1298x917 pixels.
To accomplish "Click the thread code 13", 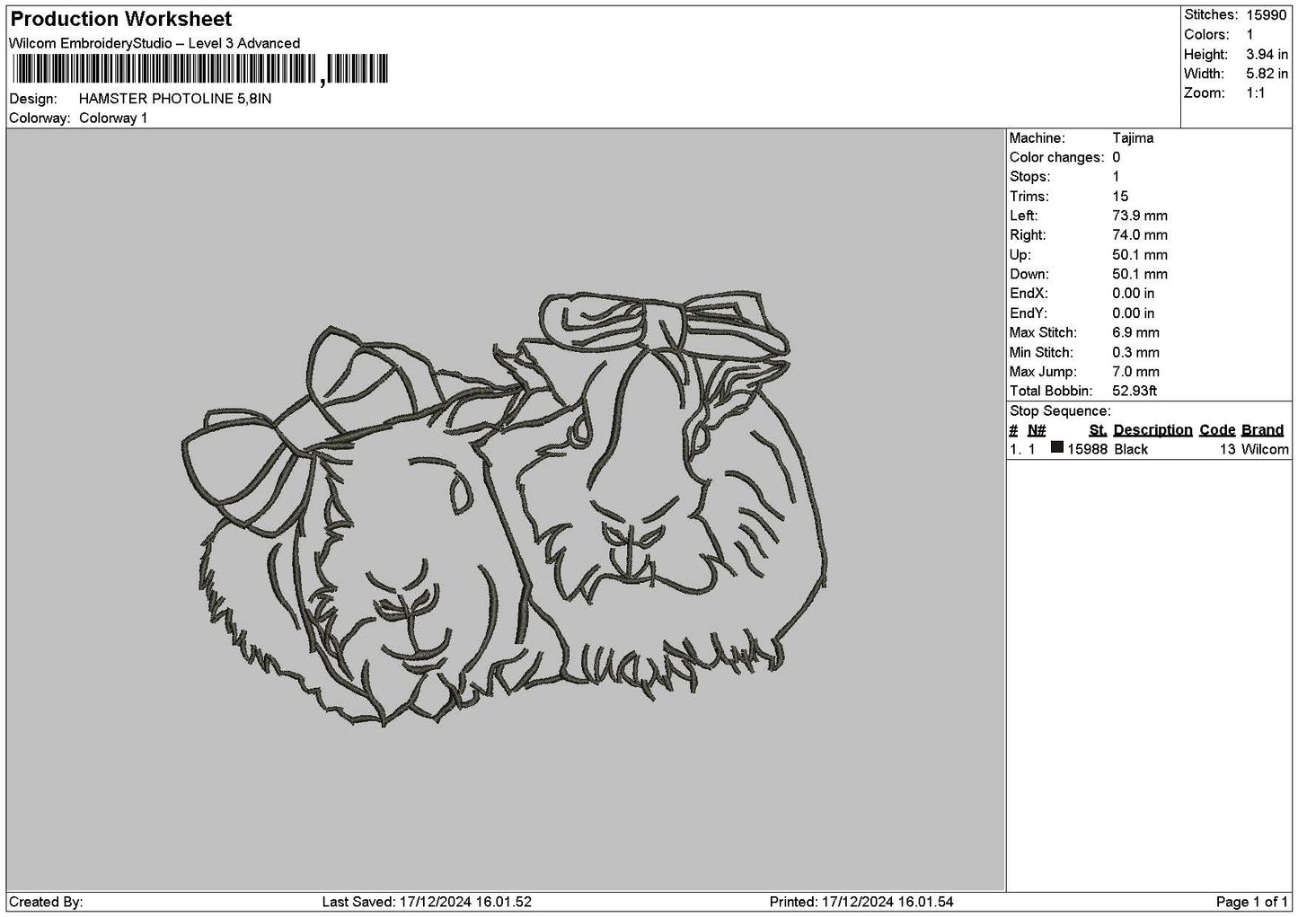I will [x=1228, y=450].
